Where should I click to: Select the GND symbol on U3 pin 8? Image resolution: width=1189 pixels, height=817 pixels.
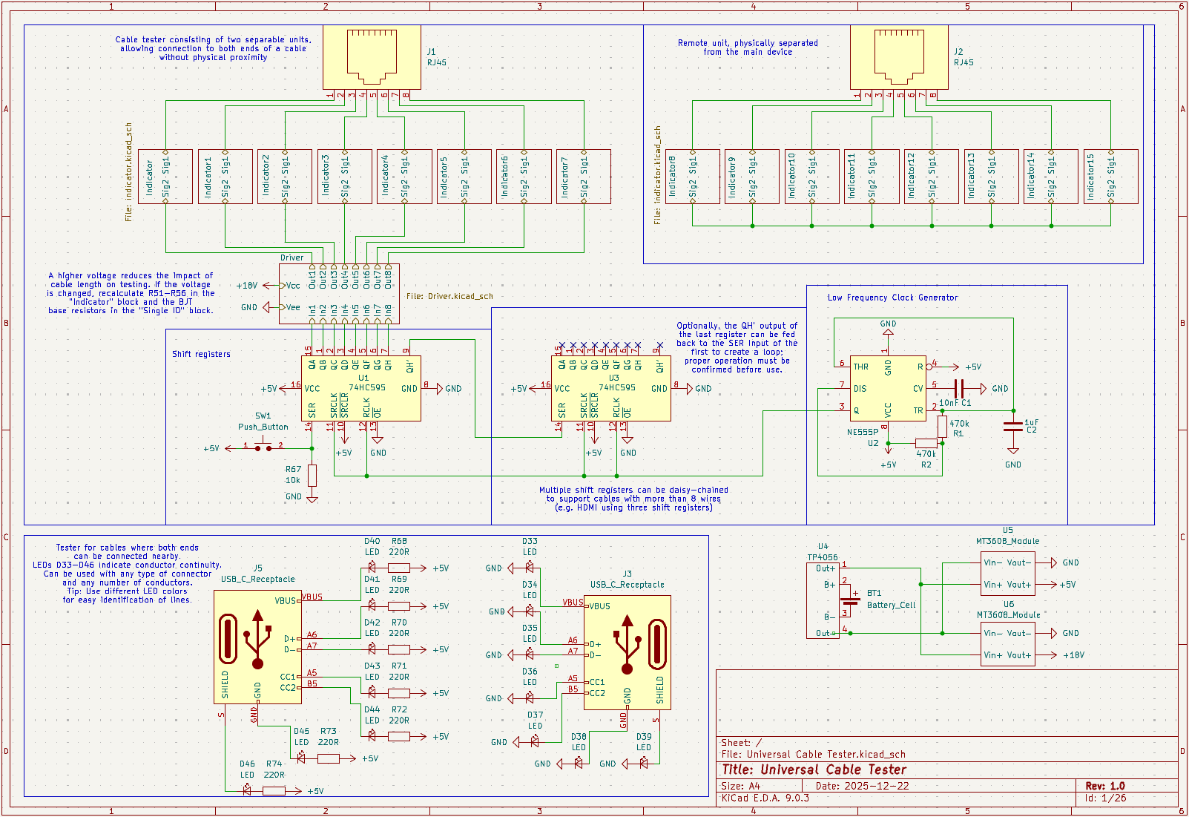(x=699, y=389)
